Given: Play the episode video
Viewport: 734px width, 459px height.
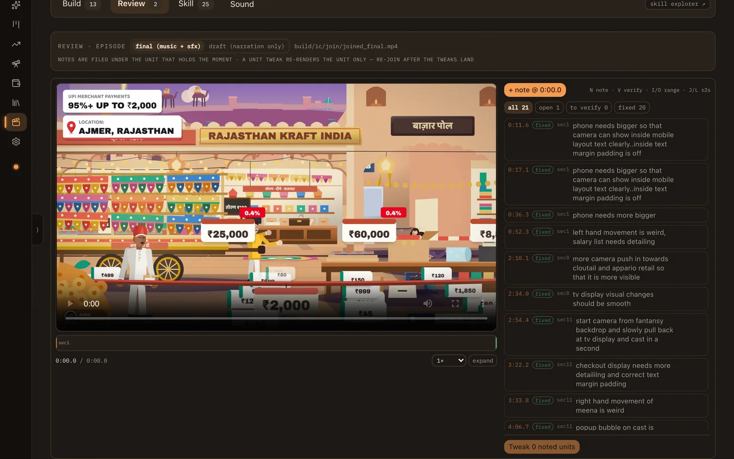Looking at the screenshot, I should (x=70, y=303).
